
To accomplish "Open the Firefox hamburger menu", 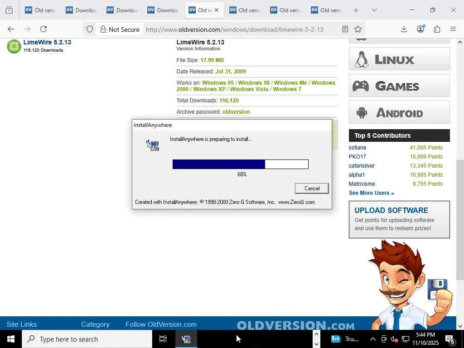I will pos(453,29).
